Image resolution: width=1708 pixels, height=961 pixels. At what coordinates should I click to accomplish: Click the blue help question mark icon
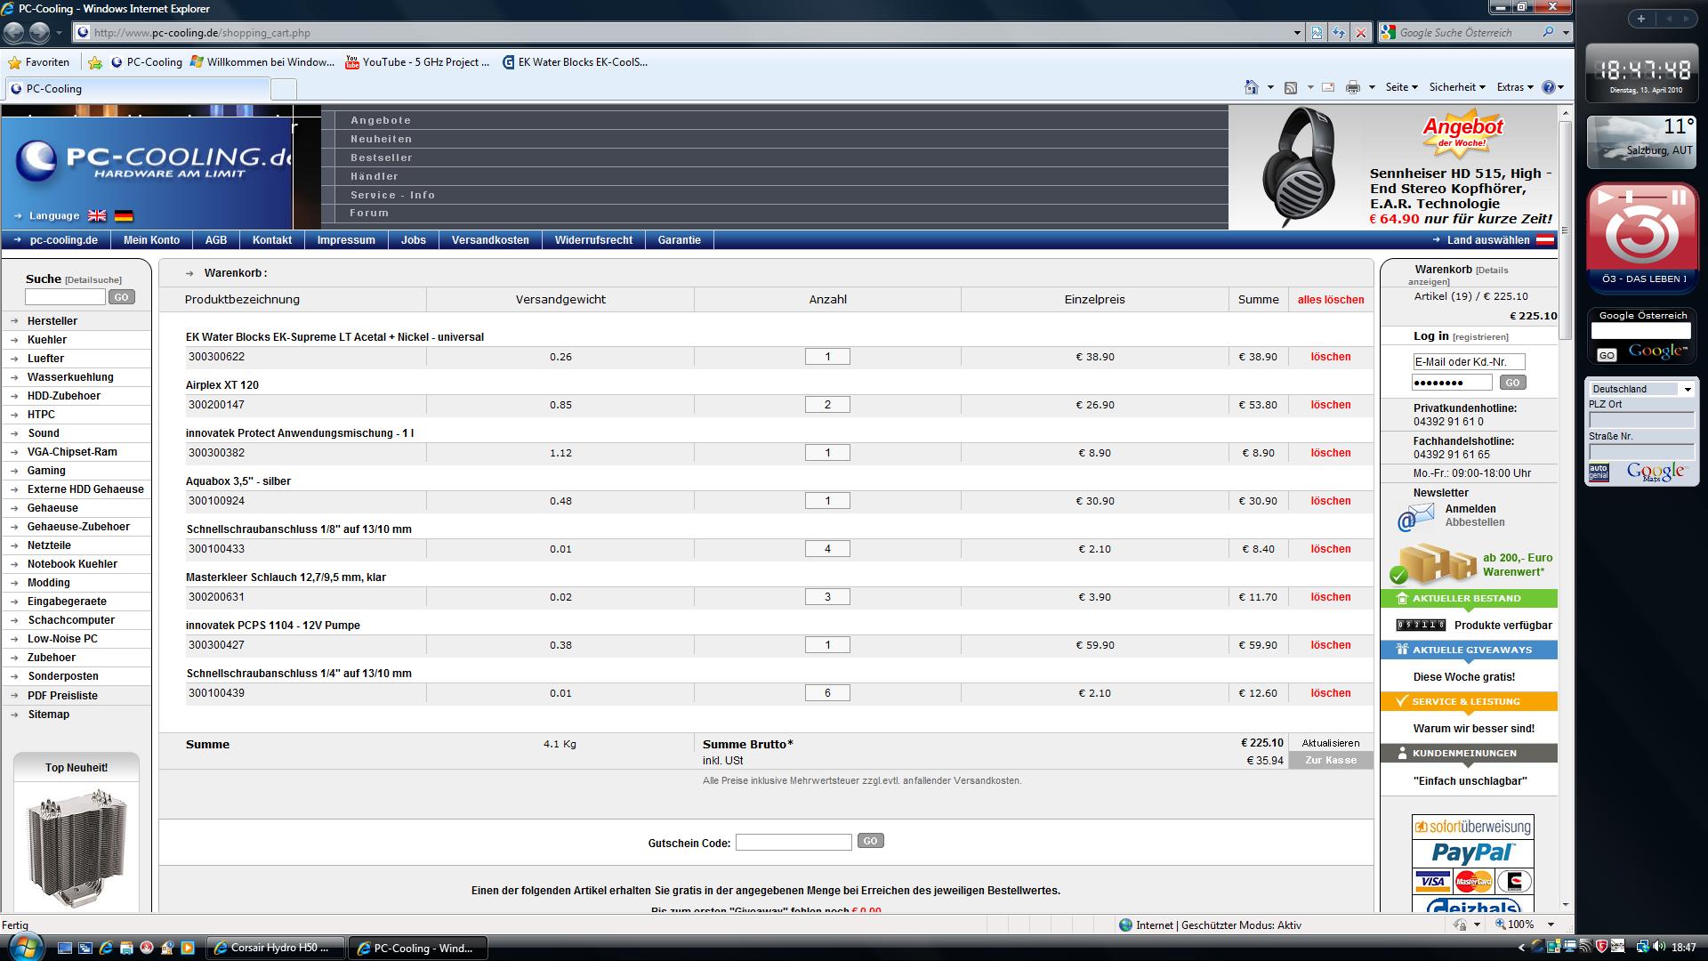[1549, 87]
